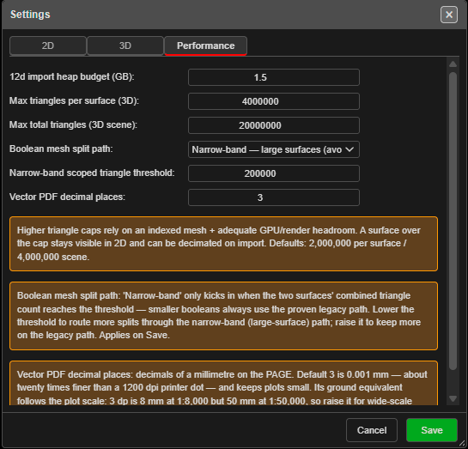This screenshot has width=468, height=449.
Task: Open the Boolean mesh split path dropdown
Action: (274, 149)
